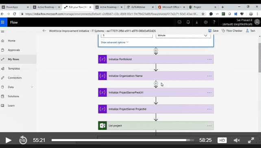Open the Chrome three-dot menu
Screen dimensions: 261x148
click(257, 14)
